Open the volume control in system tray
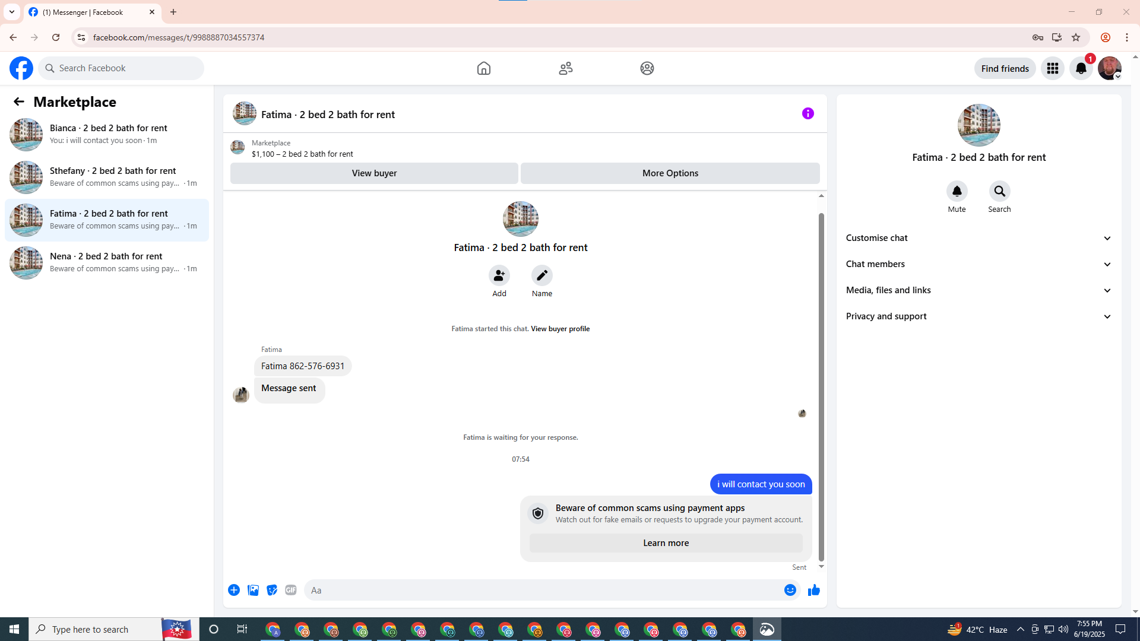Image resolution: width=1140 pixels, height=641 pixels. (x=1063, y=629)
